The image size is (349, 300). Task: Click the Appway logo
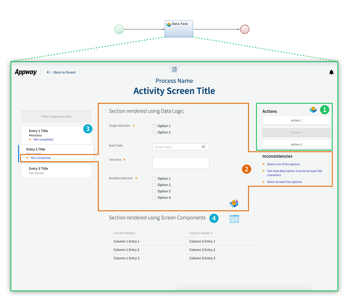26,72
